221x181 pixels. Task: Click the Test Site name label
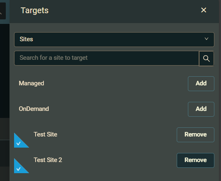46,134
